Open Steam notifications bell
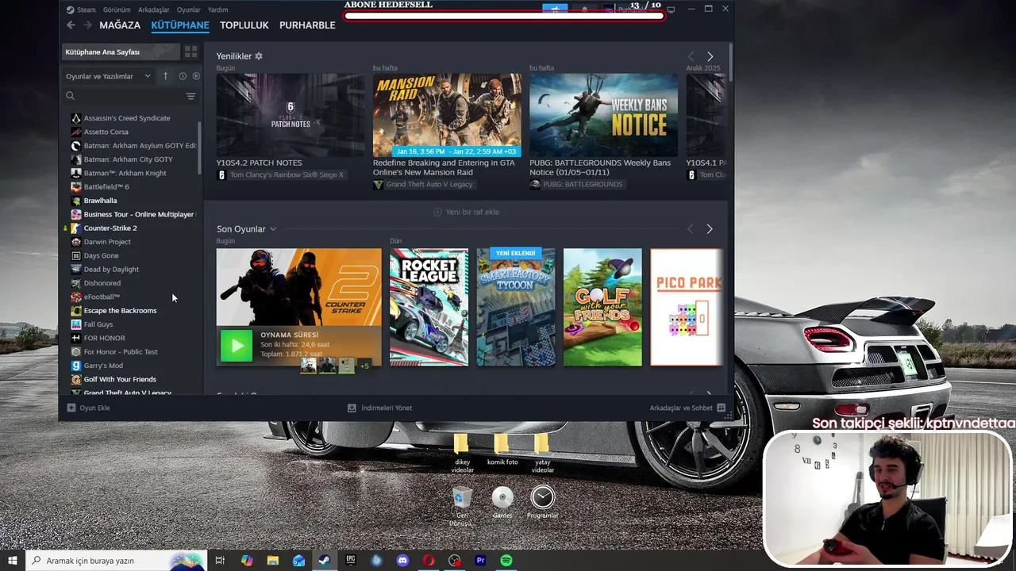 point(585,9)
